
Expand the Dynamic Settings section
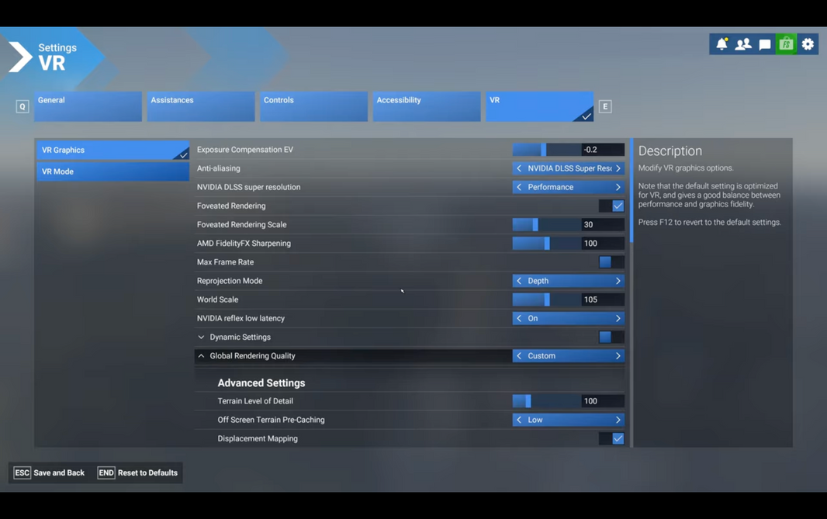click(x=201, y=337)
